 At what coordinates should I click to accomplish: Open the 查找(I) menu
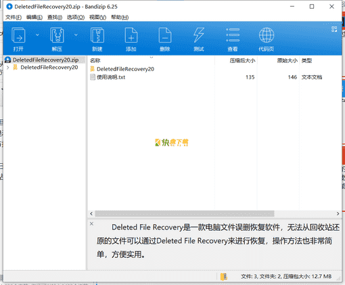point(55,18)
